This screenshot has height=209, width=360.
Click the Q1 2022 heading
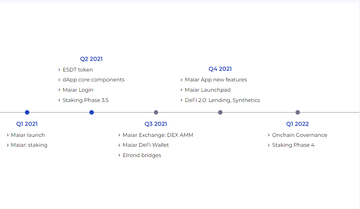pos(298,124)
